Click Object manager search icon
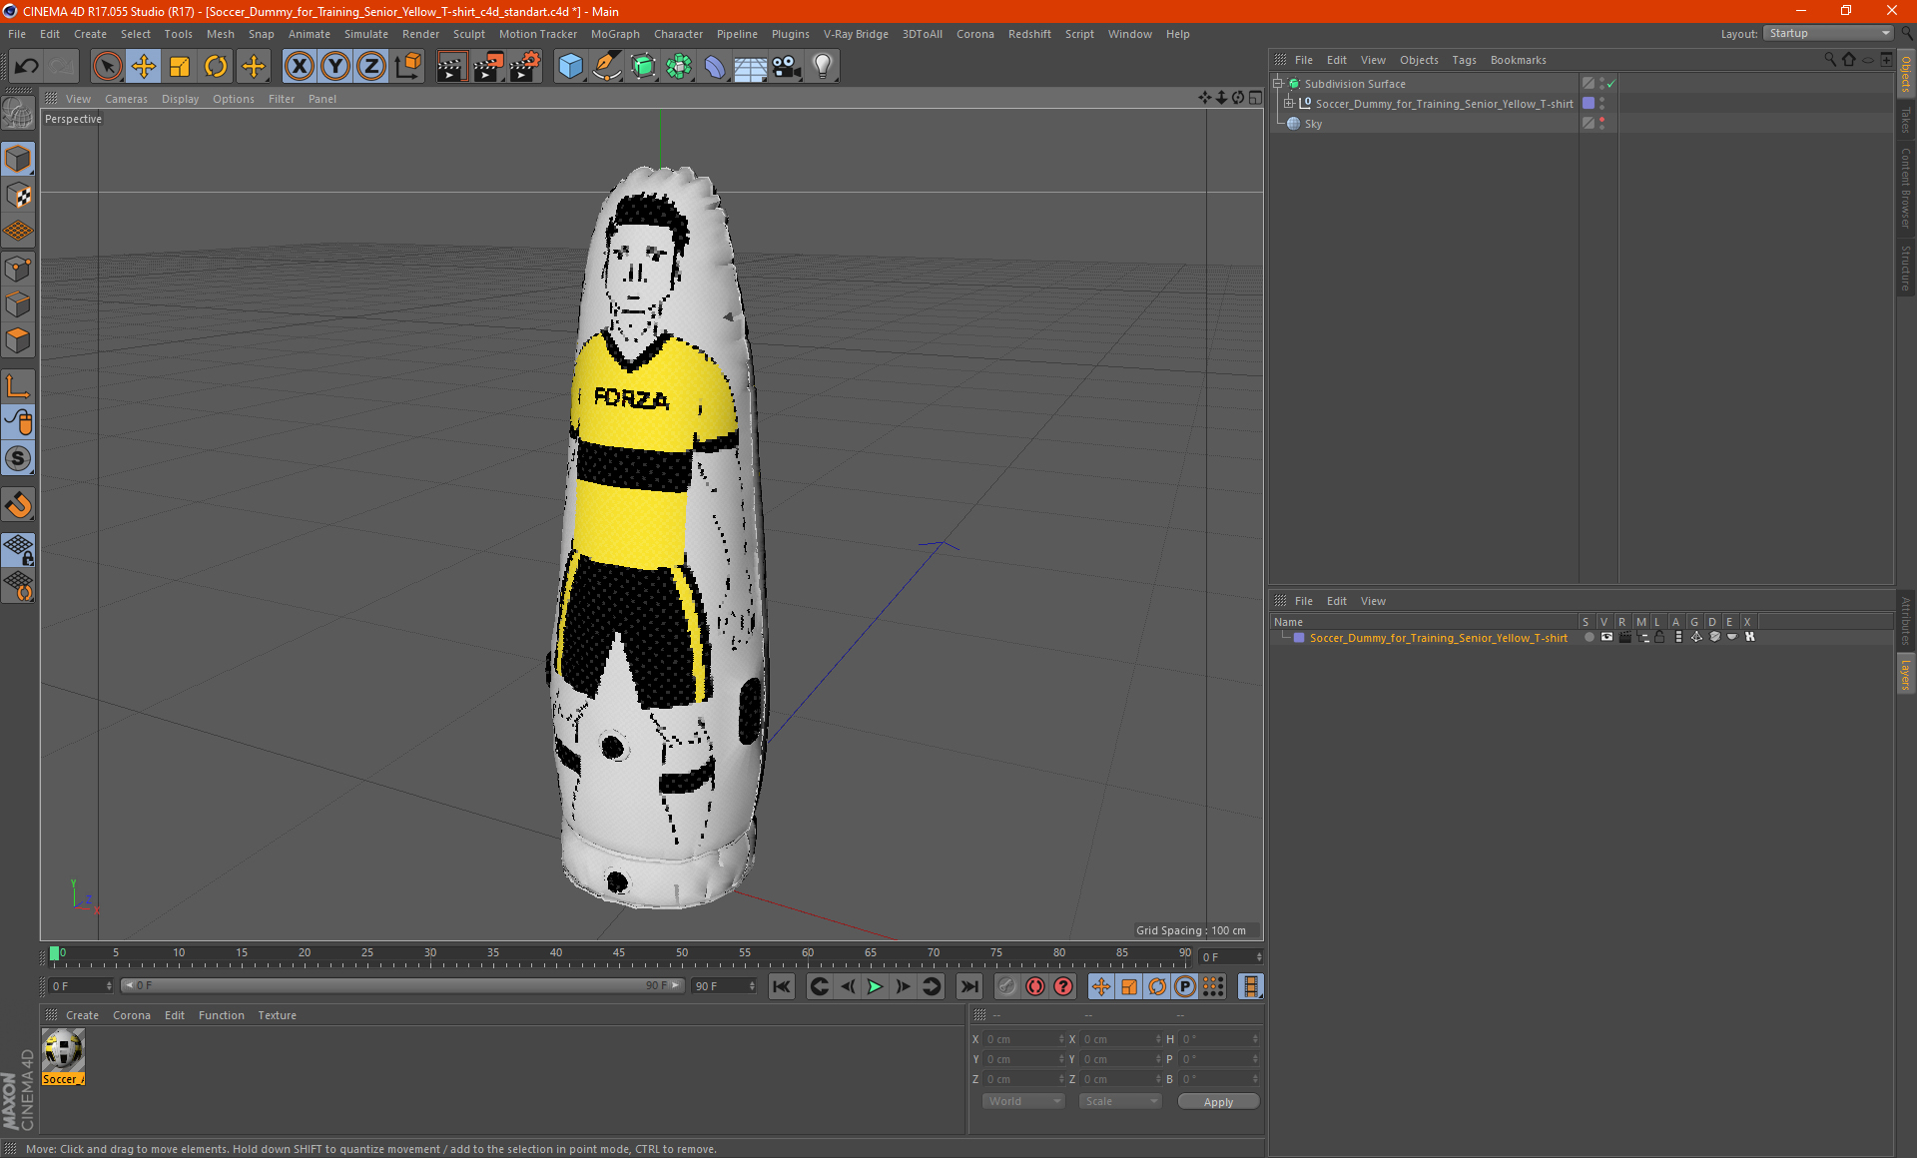 [x=1829, y=60]
